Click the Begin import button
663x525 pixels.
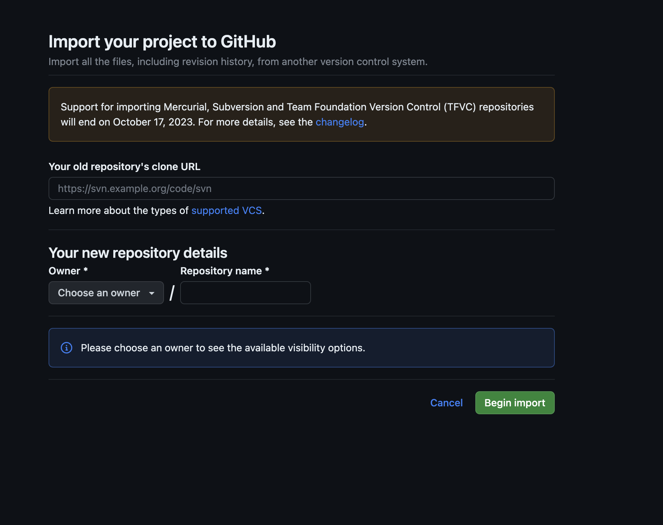(515, 403)
